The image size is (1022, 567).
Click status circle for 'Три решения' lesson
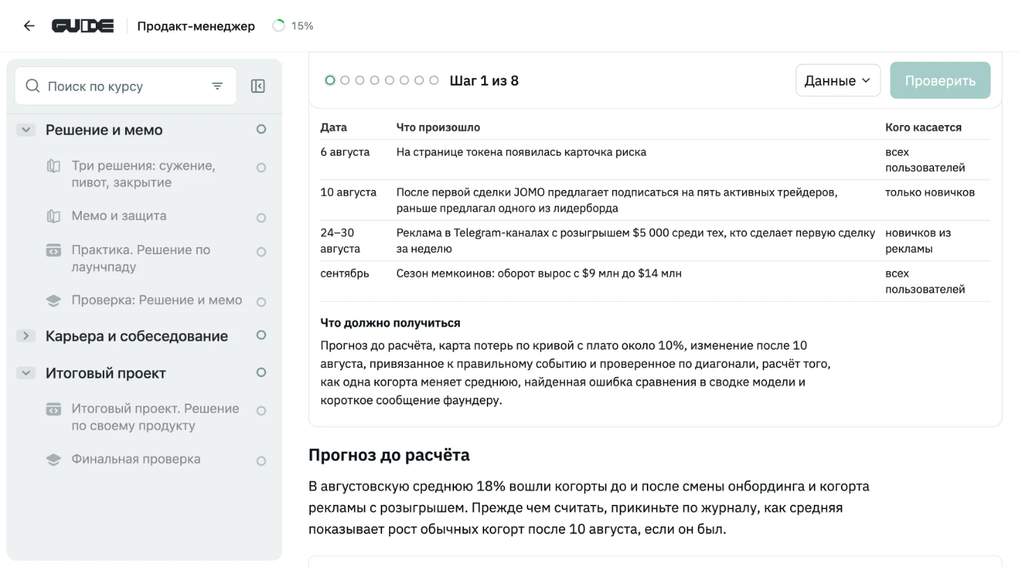(261, 168)
